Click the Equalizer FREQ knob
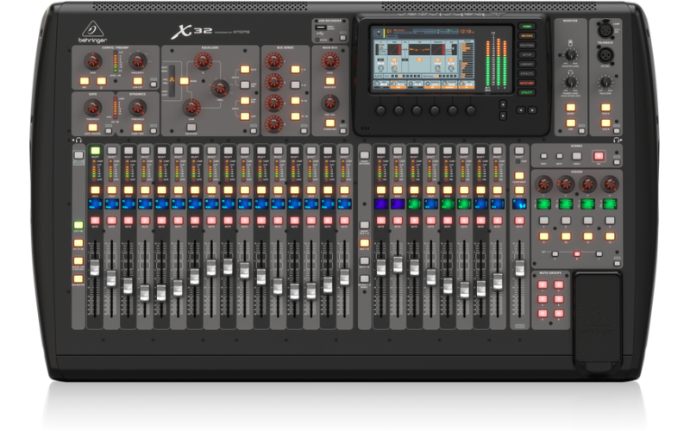The height and width of the screenshot is (431, 690). pyautogui.click(x=220, y=88)
